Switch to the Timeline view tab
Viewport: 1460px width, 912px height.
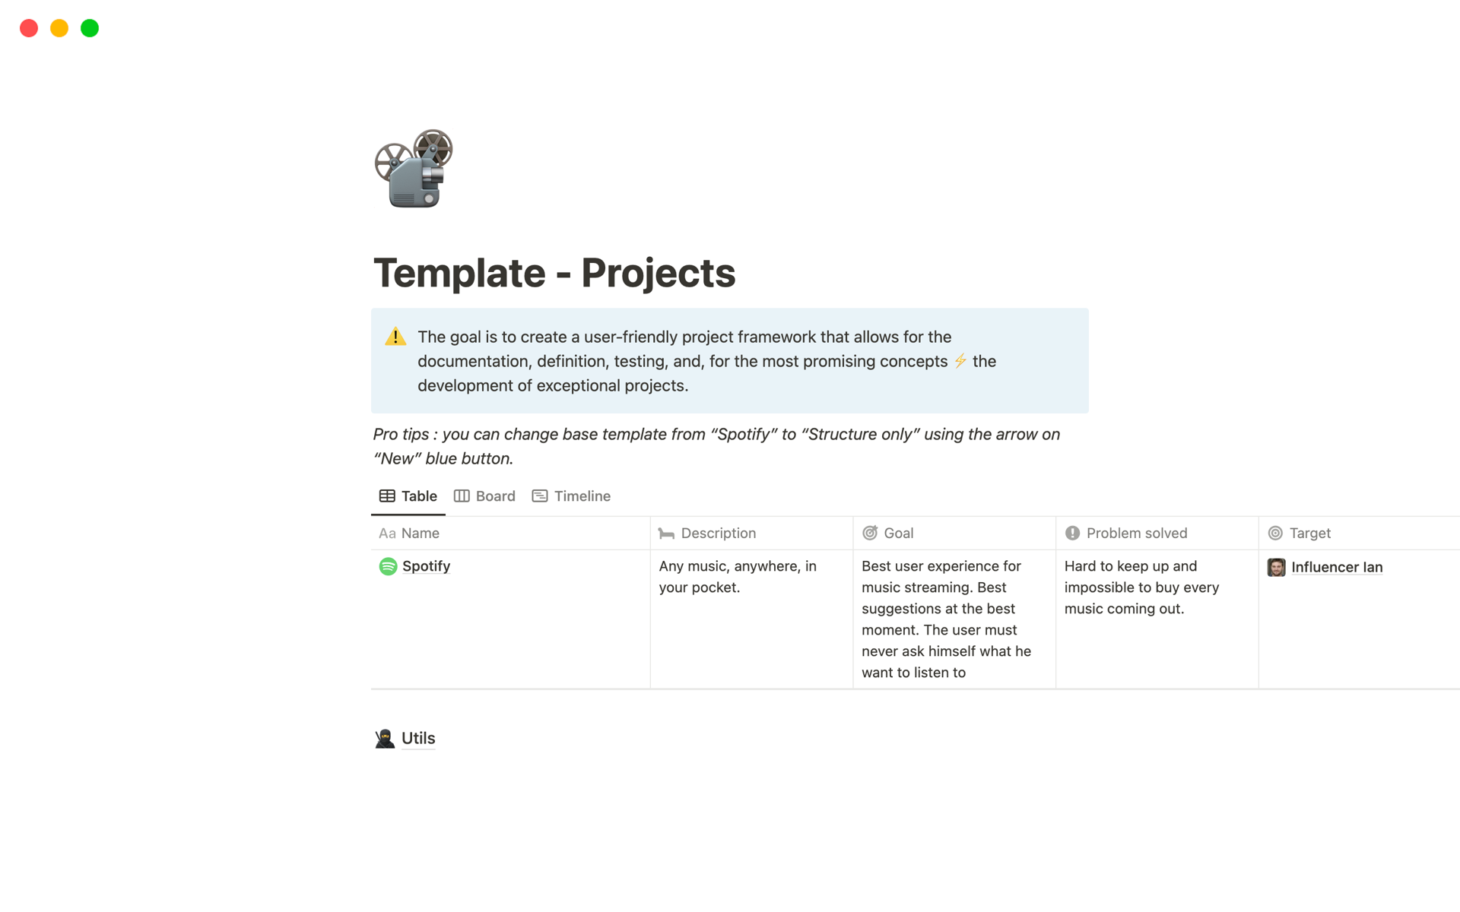click(x=571, y=496)
